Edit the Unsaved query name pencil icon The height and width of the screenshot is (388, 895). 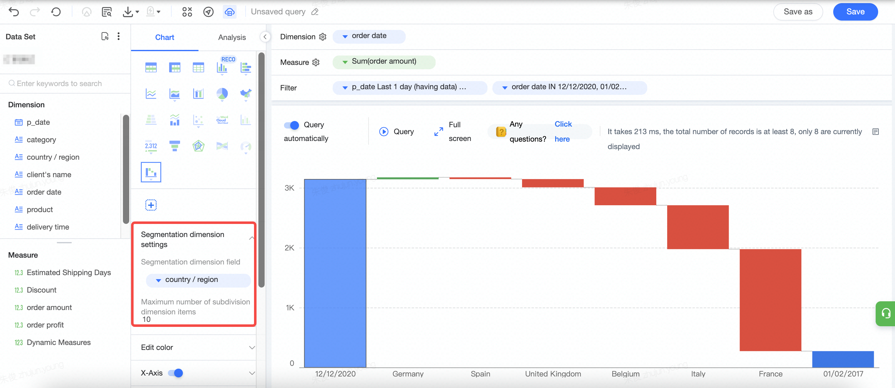(315, 12)
